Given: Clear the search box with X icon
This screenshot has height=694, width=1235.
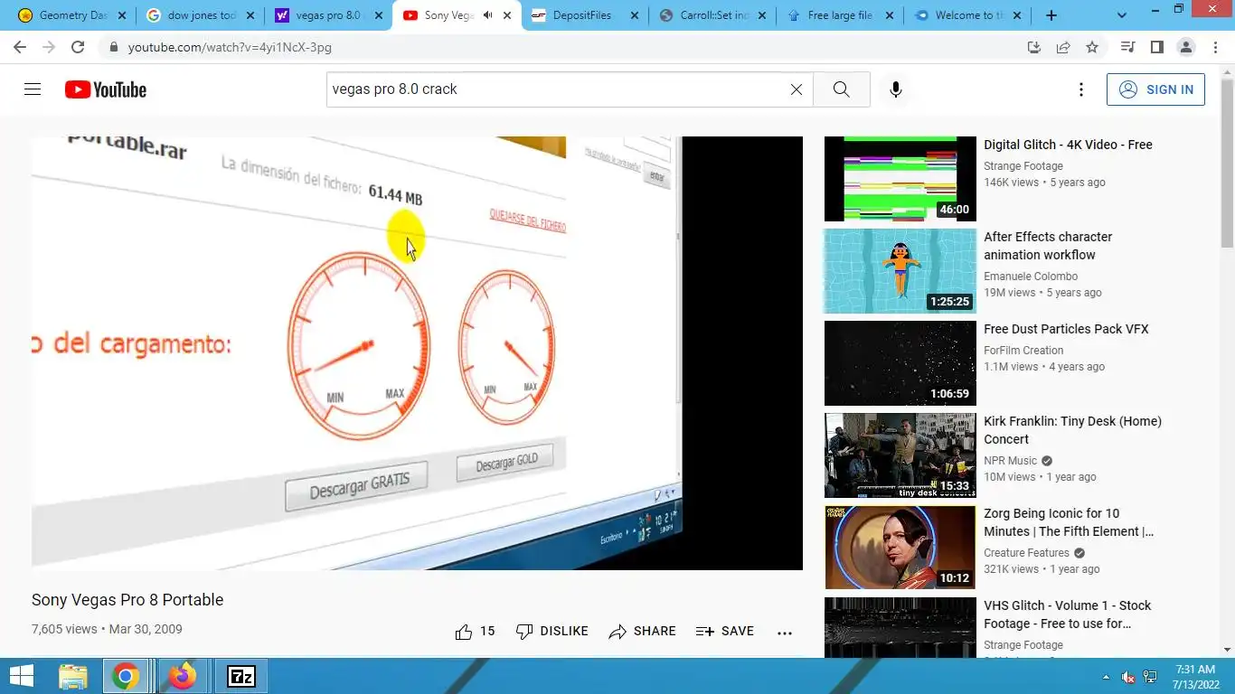Looking at the screenshot, I should [x=797, y=89].
